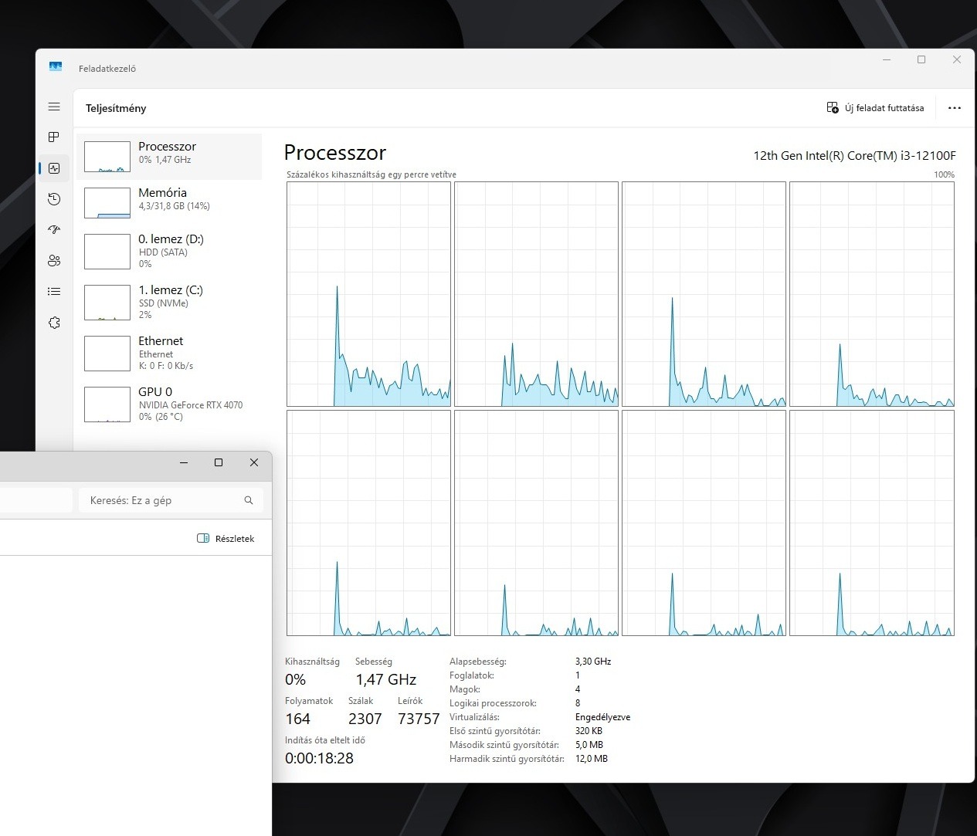This screenshot has height=836, width=977.
Task: Select the Processzor performance item
Action: tap(169, 157)
